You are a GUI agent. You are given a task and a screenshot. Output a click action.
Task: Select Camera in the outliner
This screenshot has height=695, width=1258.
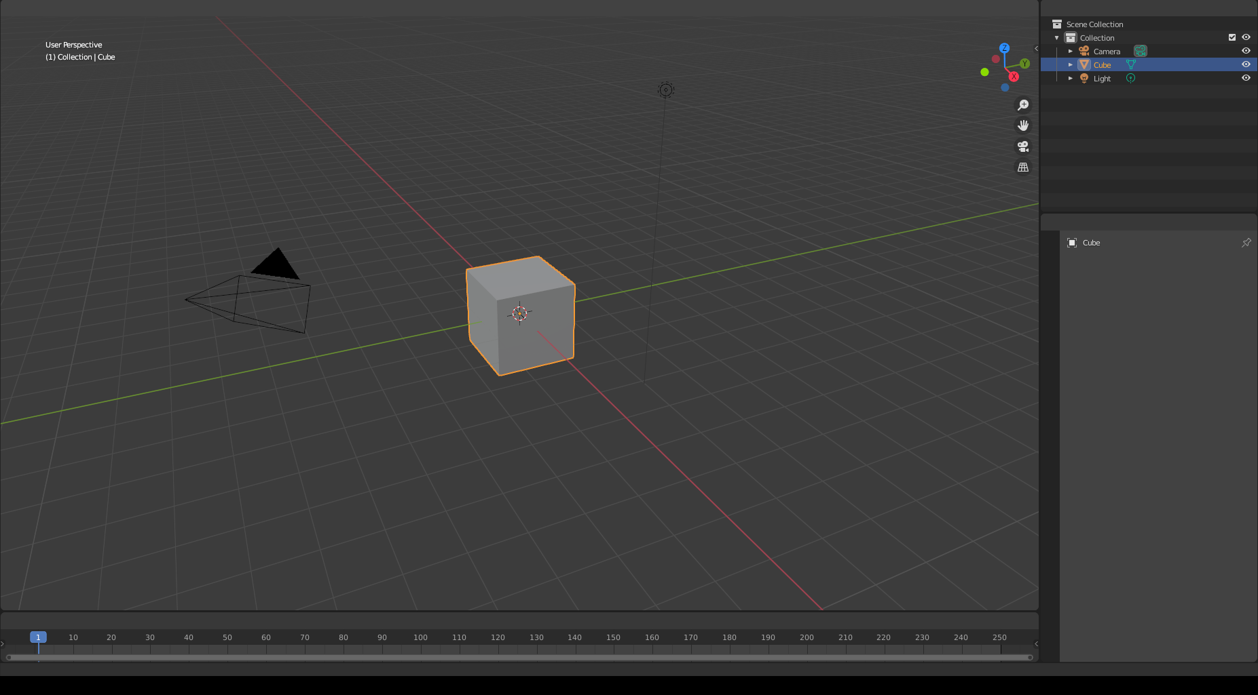click(1107, 51)
